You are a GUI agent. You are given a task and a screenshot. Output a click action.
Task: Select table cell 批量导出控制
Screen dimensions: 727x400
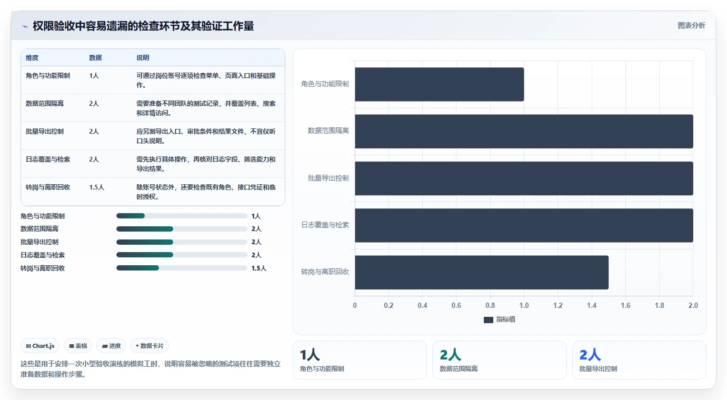click(45, 132)
